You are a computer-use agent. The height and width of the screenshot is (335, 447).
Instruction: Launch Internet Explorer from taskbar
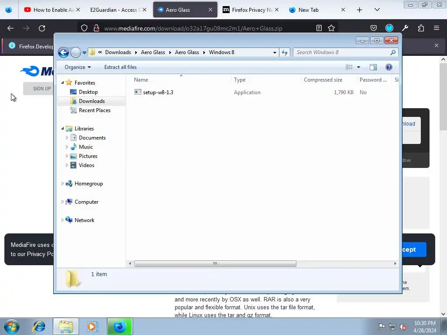click(x=39, y=326)
